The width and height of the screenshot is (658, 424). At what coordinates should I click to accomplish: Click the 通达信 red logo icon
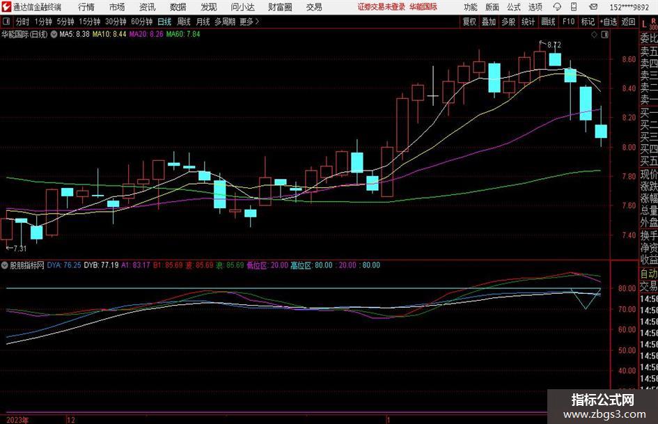pos(6,7)
